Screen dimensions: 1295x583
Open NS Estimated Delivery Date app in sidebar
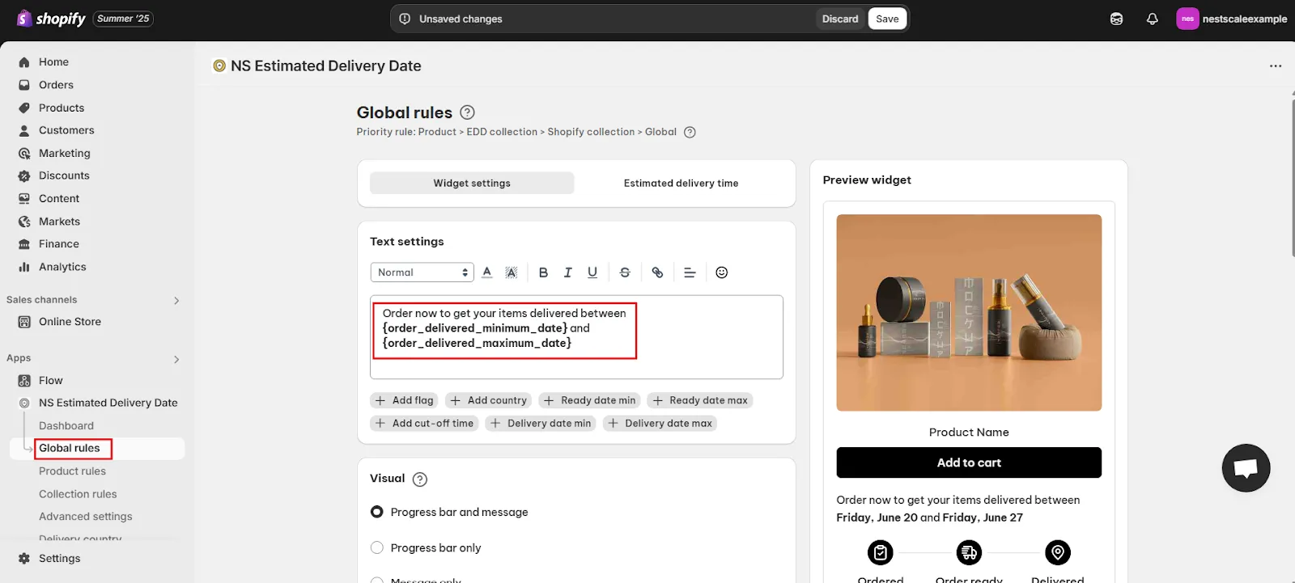pos(108,403)
